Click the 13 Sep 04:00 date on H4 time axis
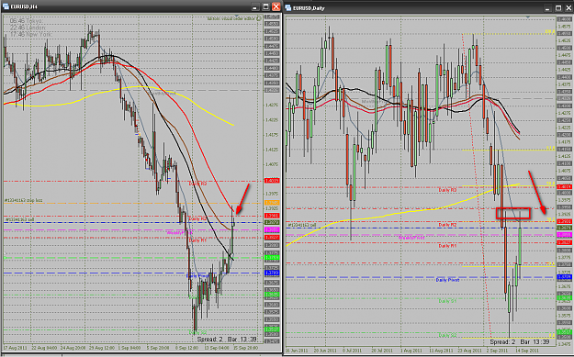Viewport: 574px width, 357px height. [218, 348]
